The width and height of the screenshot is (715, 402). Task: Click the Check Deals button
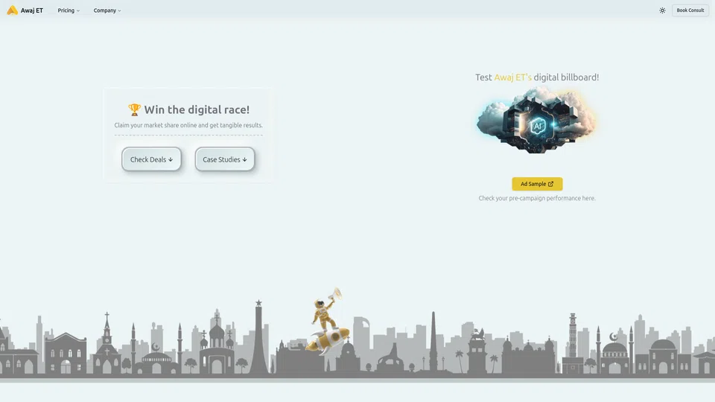point(151,159)
